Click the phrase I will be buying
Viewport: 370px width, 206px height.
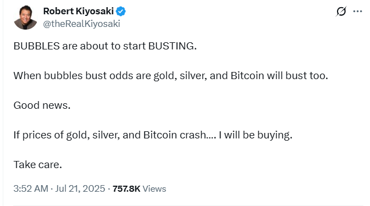(x=256, y=135)
